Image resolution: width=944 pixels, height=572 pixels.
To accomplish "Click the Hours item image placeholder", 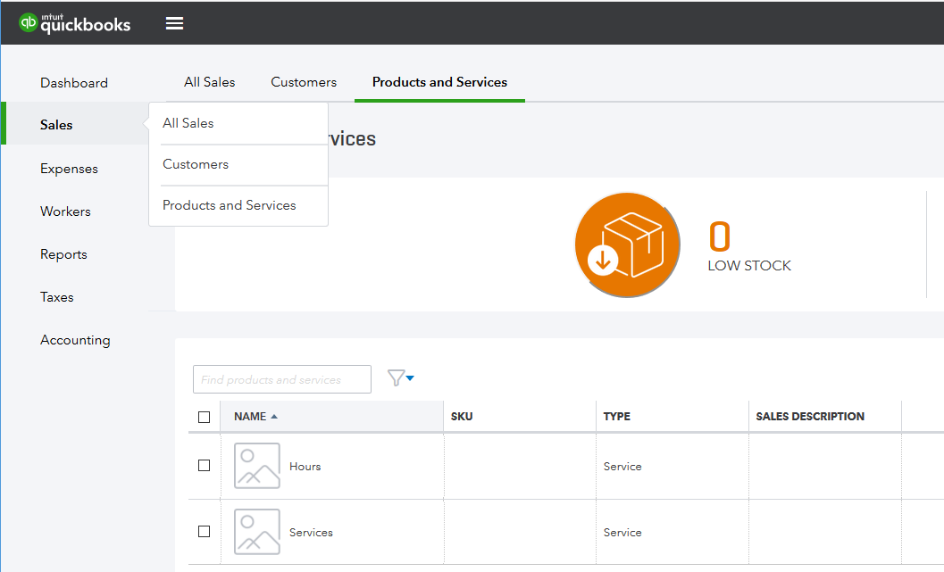I will pyautogui.click(x=256, y=466).
